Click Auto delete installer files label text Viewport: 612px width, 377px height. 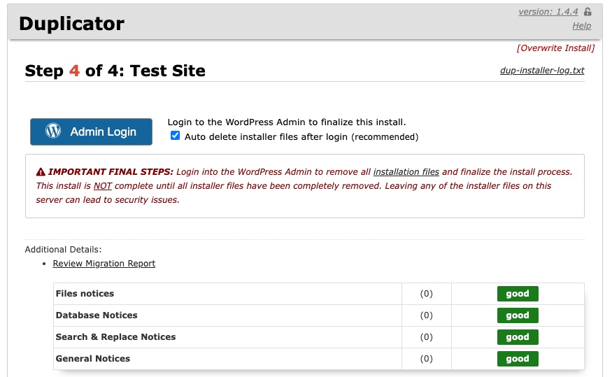301,137
